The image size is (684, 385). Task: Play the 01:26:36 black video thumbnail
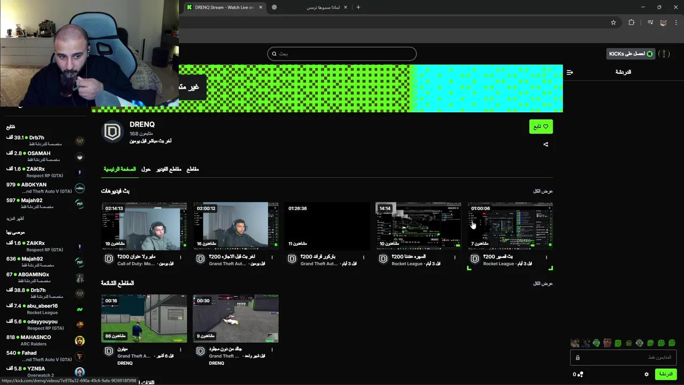click(327, 226)
